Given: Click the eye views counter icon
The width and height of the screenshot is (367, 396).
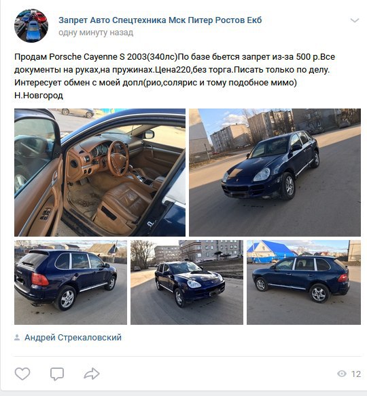Looking at the screenshot, I should click(342, 374).
